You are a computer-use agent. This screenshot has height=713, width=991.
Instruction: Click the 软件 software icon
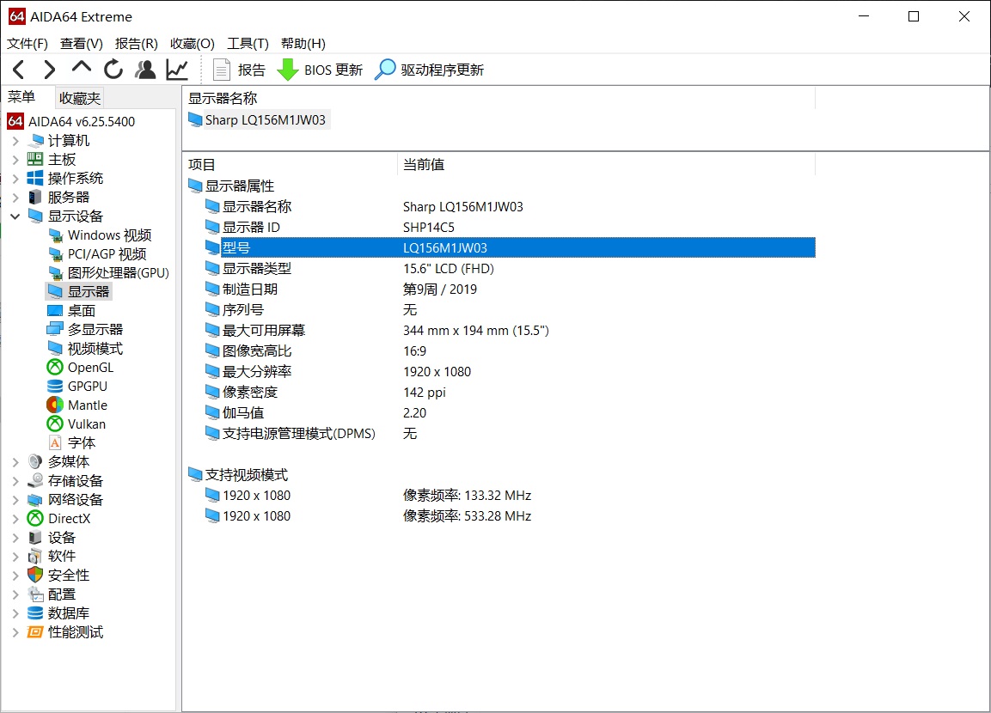[x=35, y=557]
